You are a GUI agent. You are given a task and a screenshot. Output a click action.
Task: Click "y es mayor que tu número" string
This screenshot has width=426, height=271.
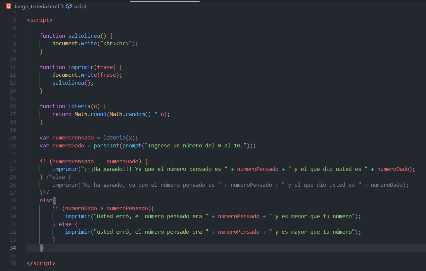click(x=312, y=232)
